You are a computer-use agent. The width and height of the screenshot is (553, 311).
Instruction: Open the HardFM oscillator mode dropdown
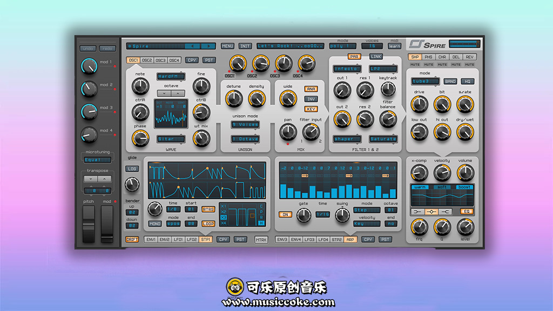(171, 76)
